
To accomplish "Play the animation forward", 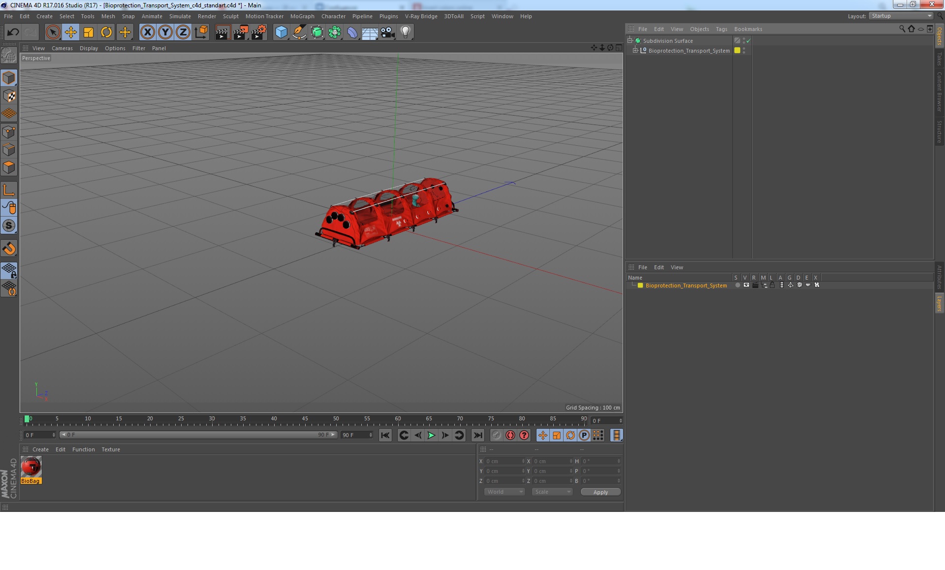I will click(x=431, y=435).
